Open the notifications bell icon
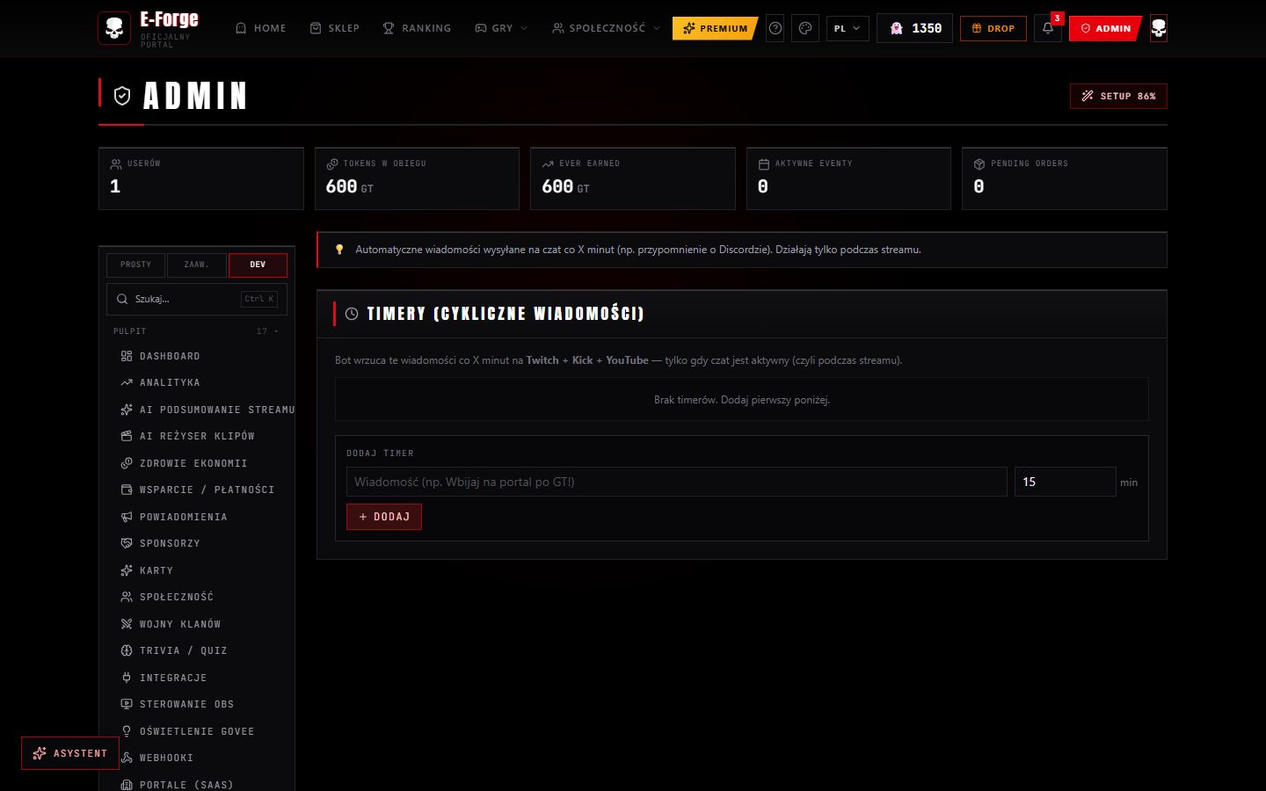 pyautogui.click(x=1047, y=28)
